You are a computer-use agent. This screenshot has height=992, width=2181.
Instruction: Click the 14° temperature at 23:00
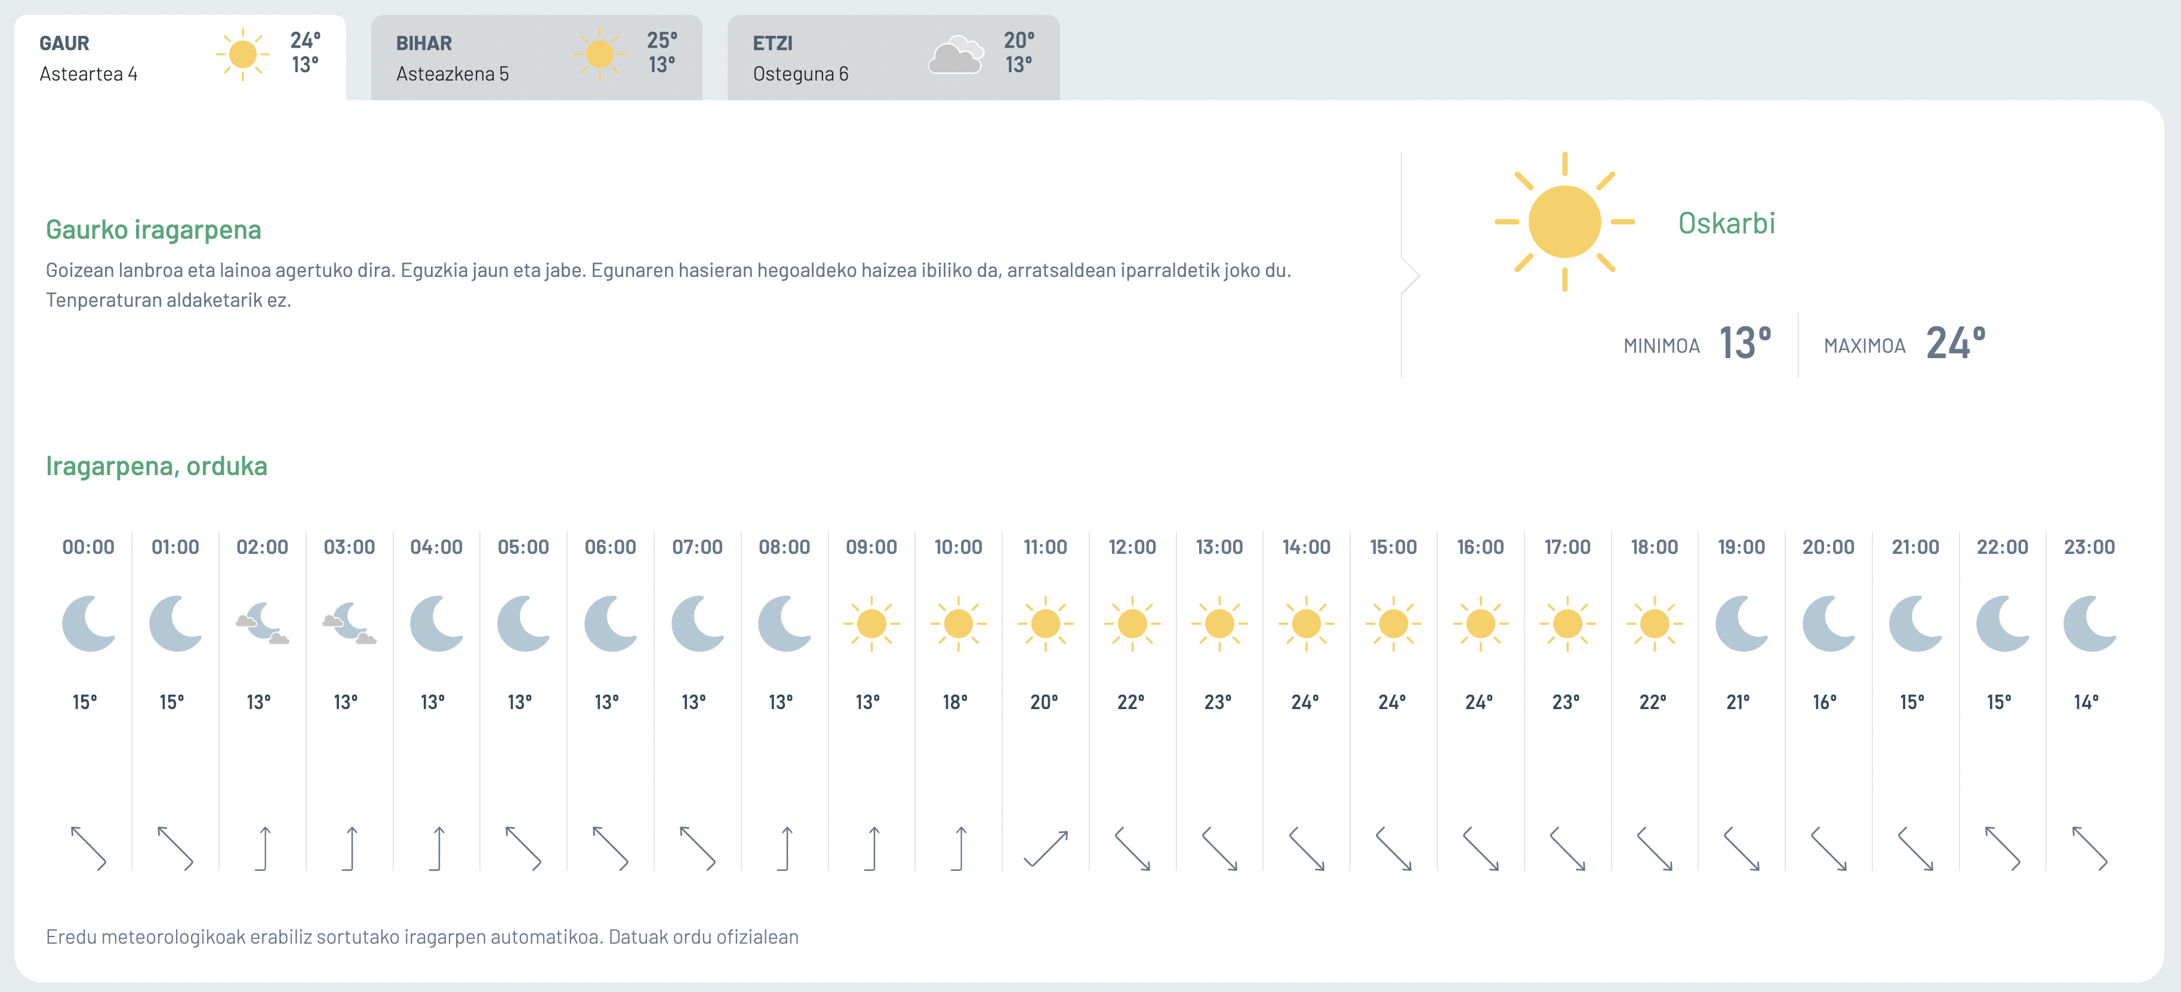point(2086,702)
